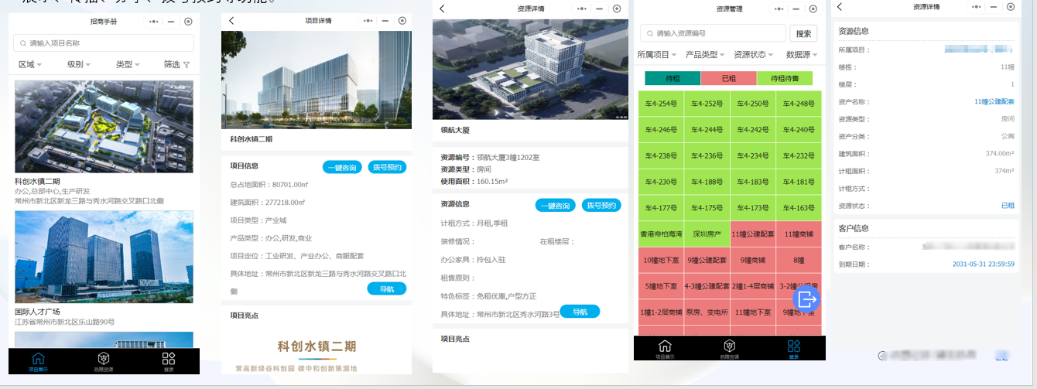Click capsule target icon in 项目详情 header

pyautogui.click(x=402, y=21)
